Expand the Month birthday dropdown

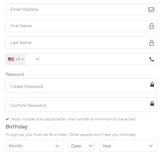click(x=35, y=146)
